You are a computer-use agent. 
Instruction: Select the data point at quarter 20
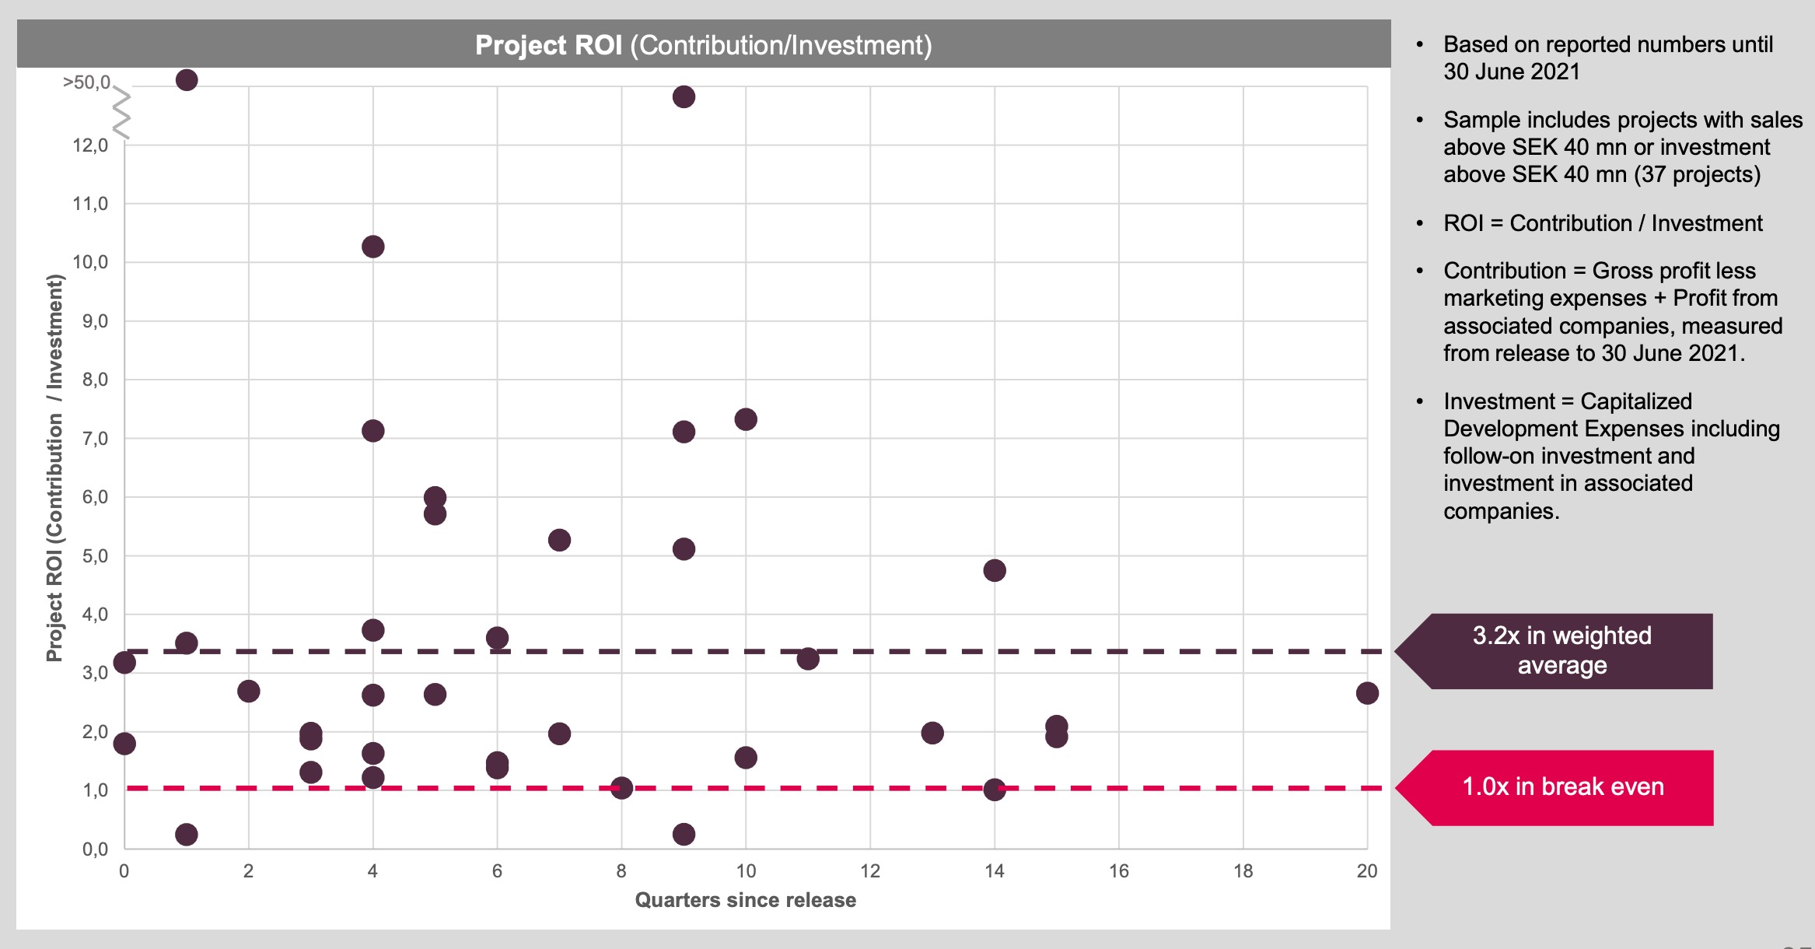(x=1367, y=693)
